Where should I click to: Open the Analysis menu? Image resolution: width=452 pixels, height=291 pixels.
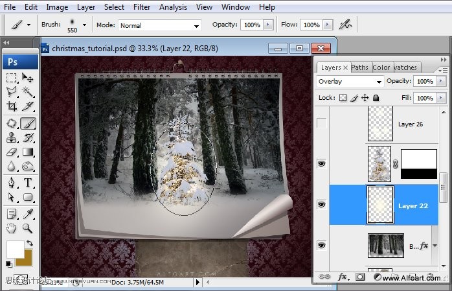pyautogui.click(x=174, y=7)
